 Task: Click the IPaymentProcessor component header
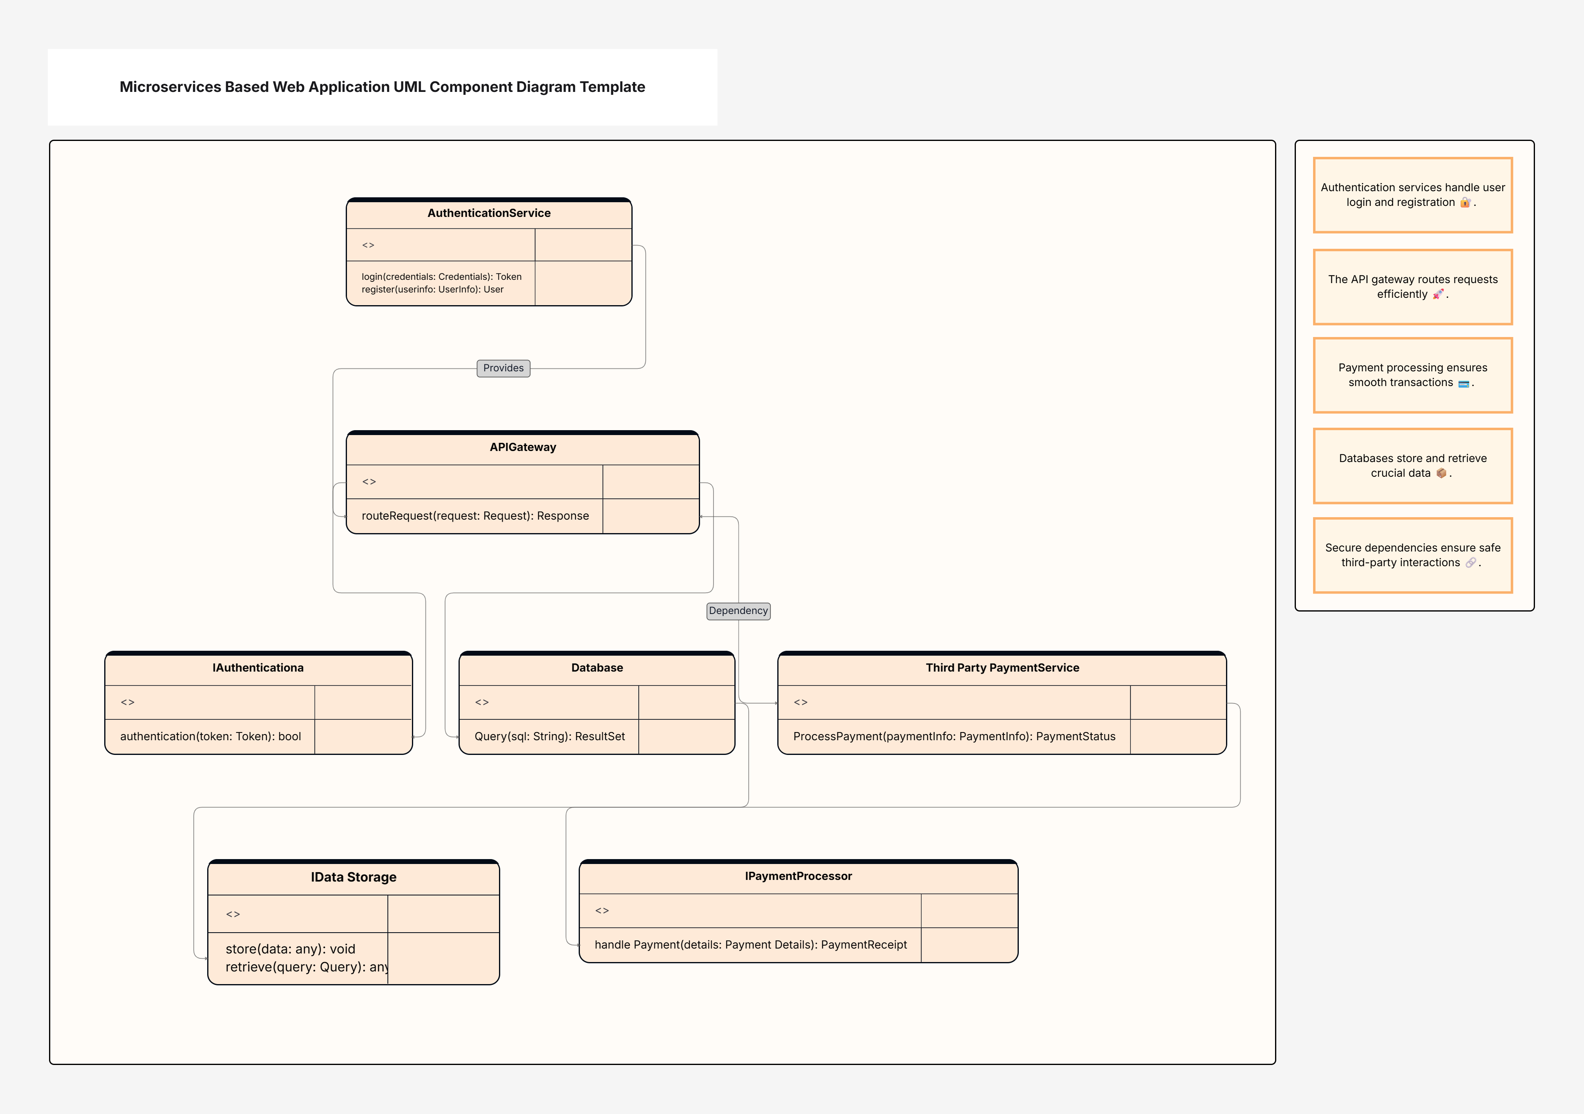pos(798,876)
